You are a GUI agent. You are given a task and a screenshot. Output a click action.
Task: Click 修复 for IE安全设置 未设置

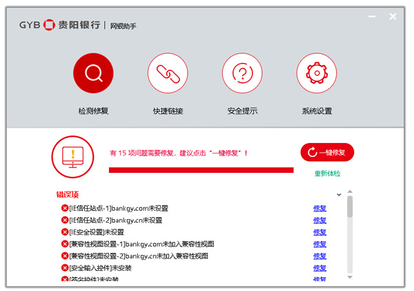tap(319, 232)
